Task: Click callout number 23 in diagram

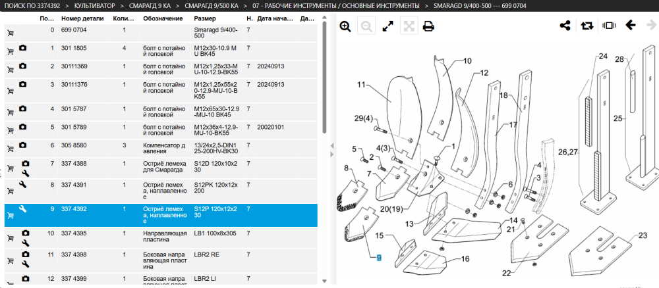Action: (x=643, y=235)
